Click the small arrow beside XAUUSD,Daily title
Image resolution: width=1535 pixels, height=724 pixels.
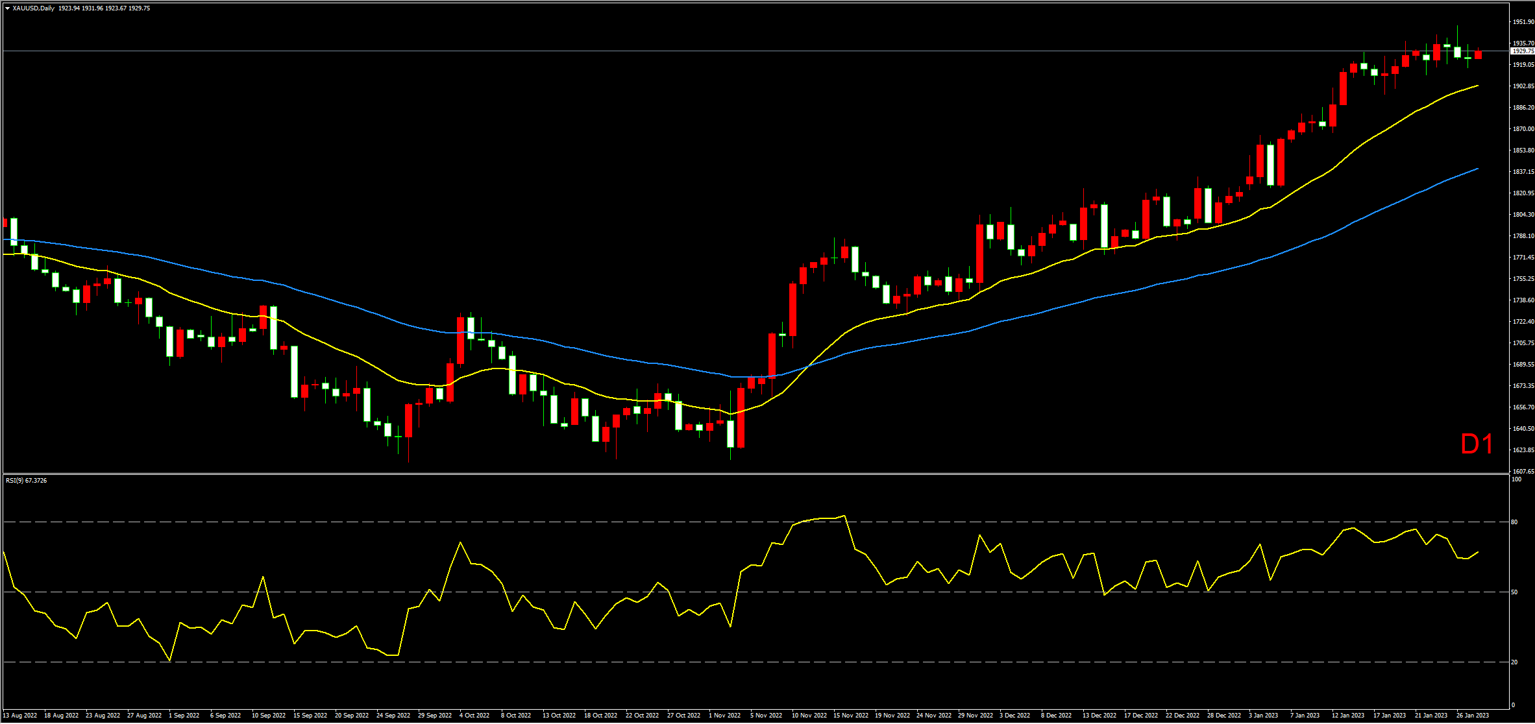[x=7, y=8]
